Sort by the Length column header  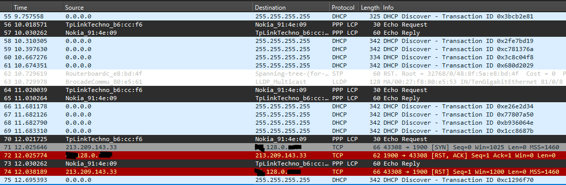click(370, 8)
